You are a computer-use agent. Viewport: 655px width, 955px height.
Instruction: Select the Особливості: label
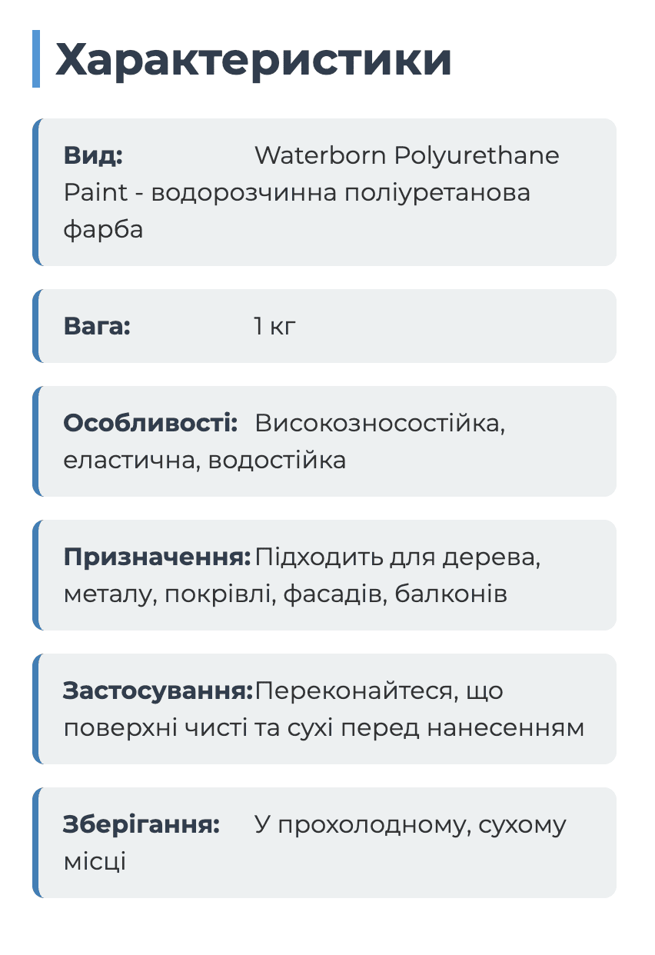point(151,423)
